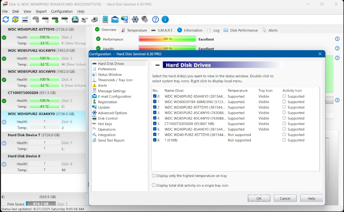Viewport: 344px width, 212px height.
Task: Open Update settings in sidebar
Action: 104,108
